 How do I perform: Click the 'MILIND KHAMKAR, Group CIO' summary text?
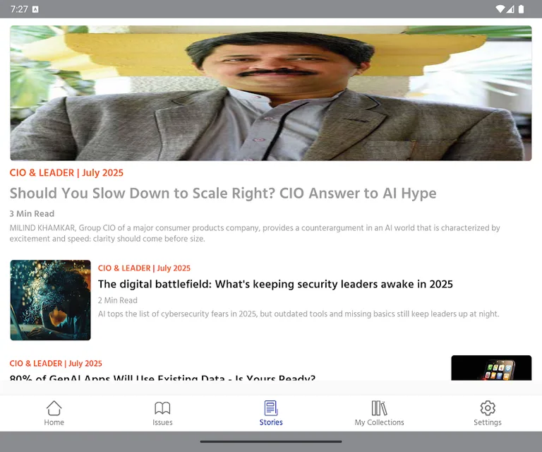tap(255, 233)
